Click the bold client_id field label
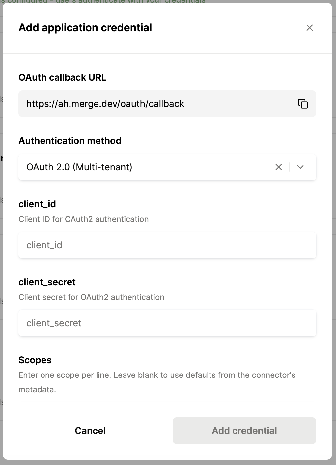The image size is (336, 465). pyautogui.click(x=37, y=204)
